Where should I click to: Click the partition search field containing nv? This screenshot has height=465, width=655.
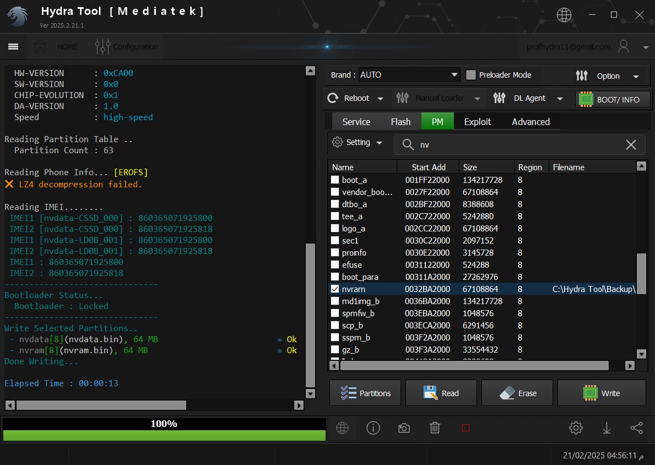519,144
